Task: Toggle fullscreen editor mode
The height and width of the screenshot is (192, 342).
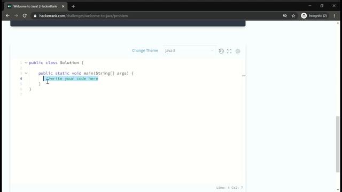Action: pyautogui.click(x=229, y=51)
